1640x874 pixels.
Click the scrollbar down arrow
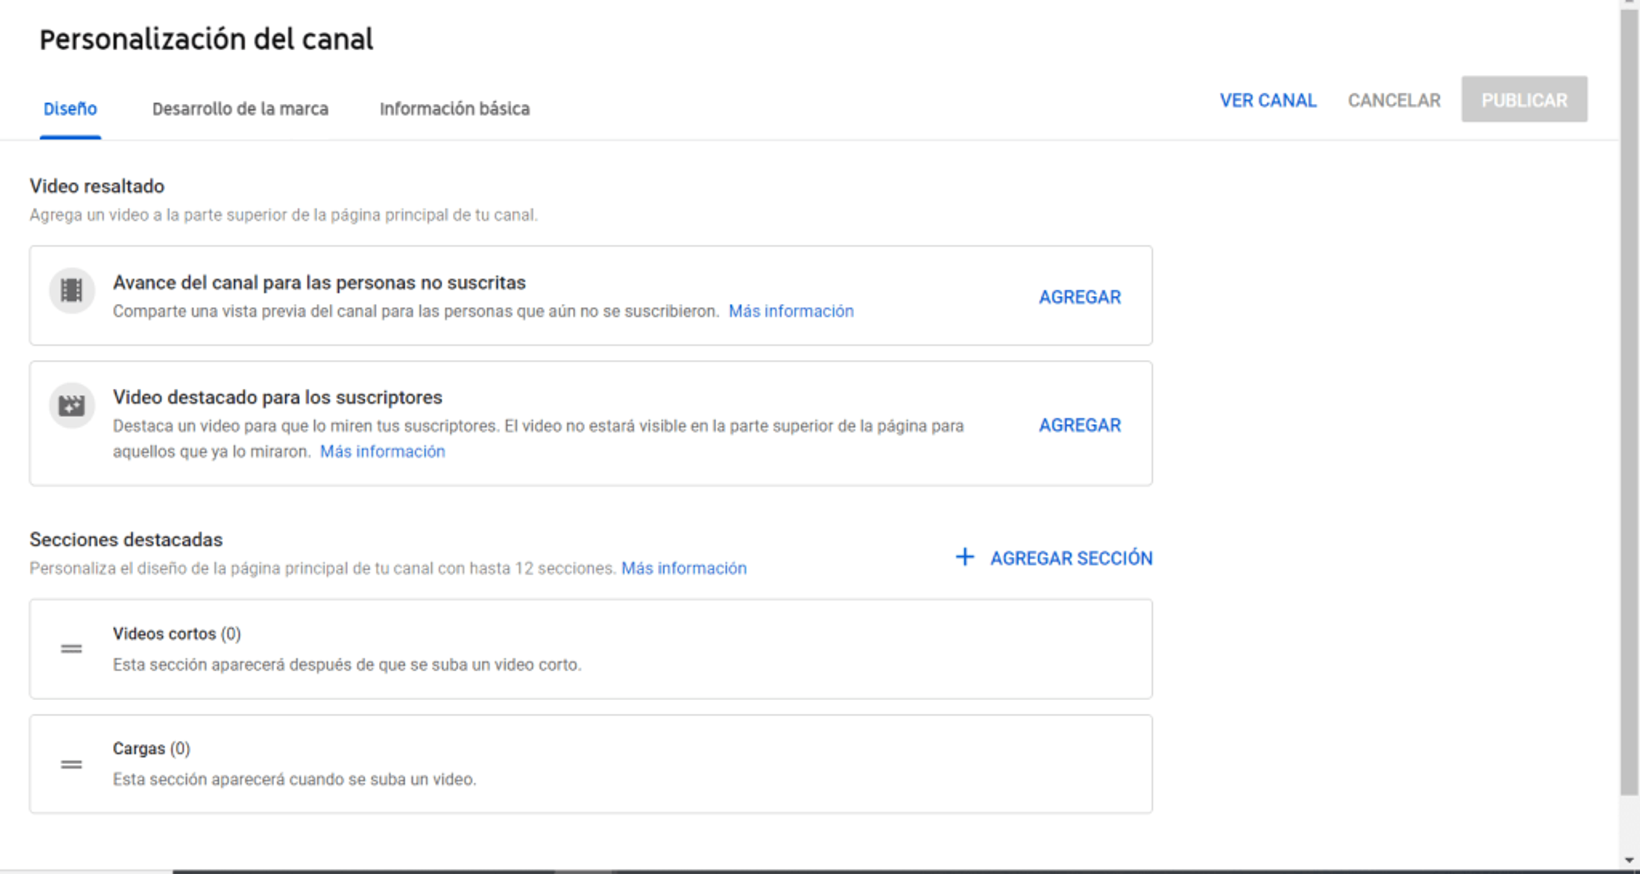tap(1629, 860)
